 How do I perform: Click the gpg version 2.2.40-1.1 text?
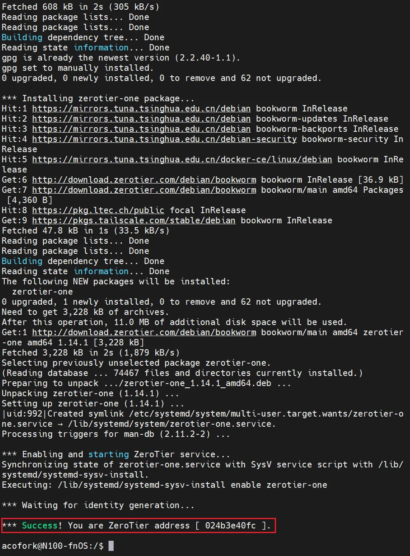[205, 58]
